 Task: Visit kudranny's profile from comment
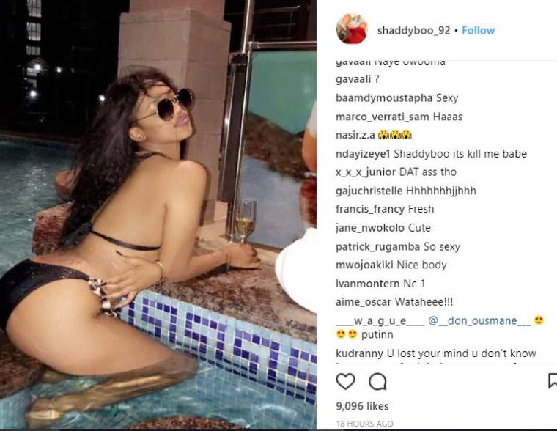360,353
